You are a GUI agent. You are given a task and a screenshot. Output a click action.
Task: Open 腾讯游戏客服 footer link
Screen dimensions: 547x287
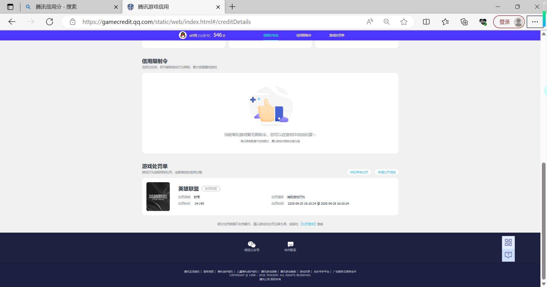(x=288, y=272)
